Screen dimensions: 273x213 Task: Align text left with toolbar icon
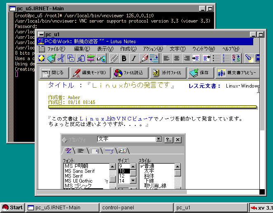tap(167, 58)
